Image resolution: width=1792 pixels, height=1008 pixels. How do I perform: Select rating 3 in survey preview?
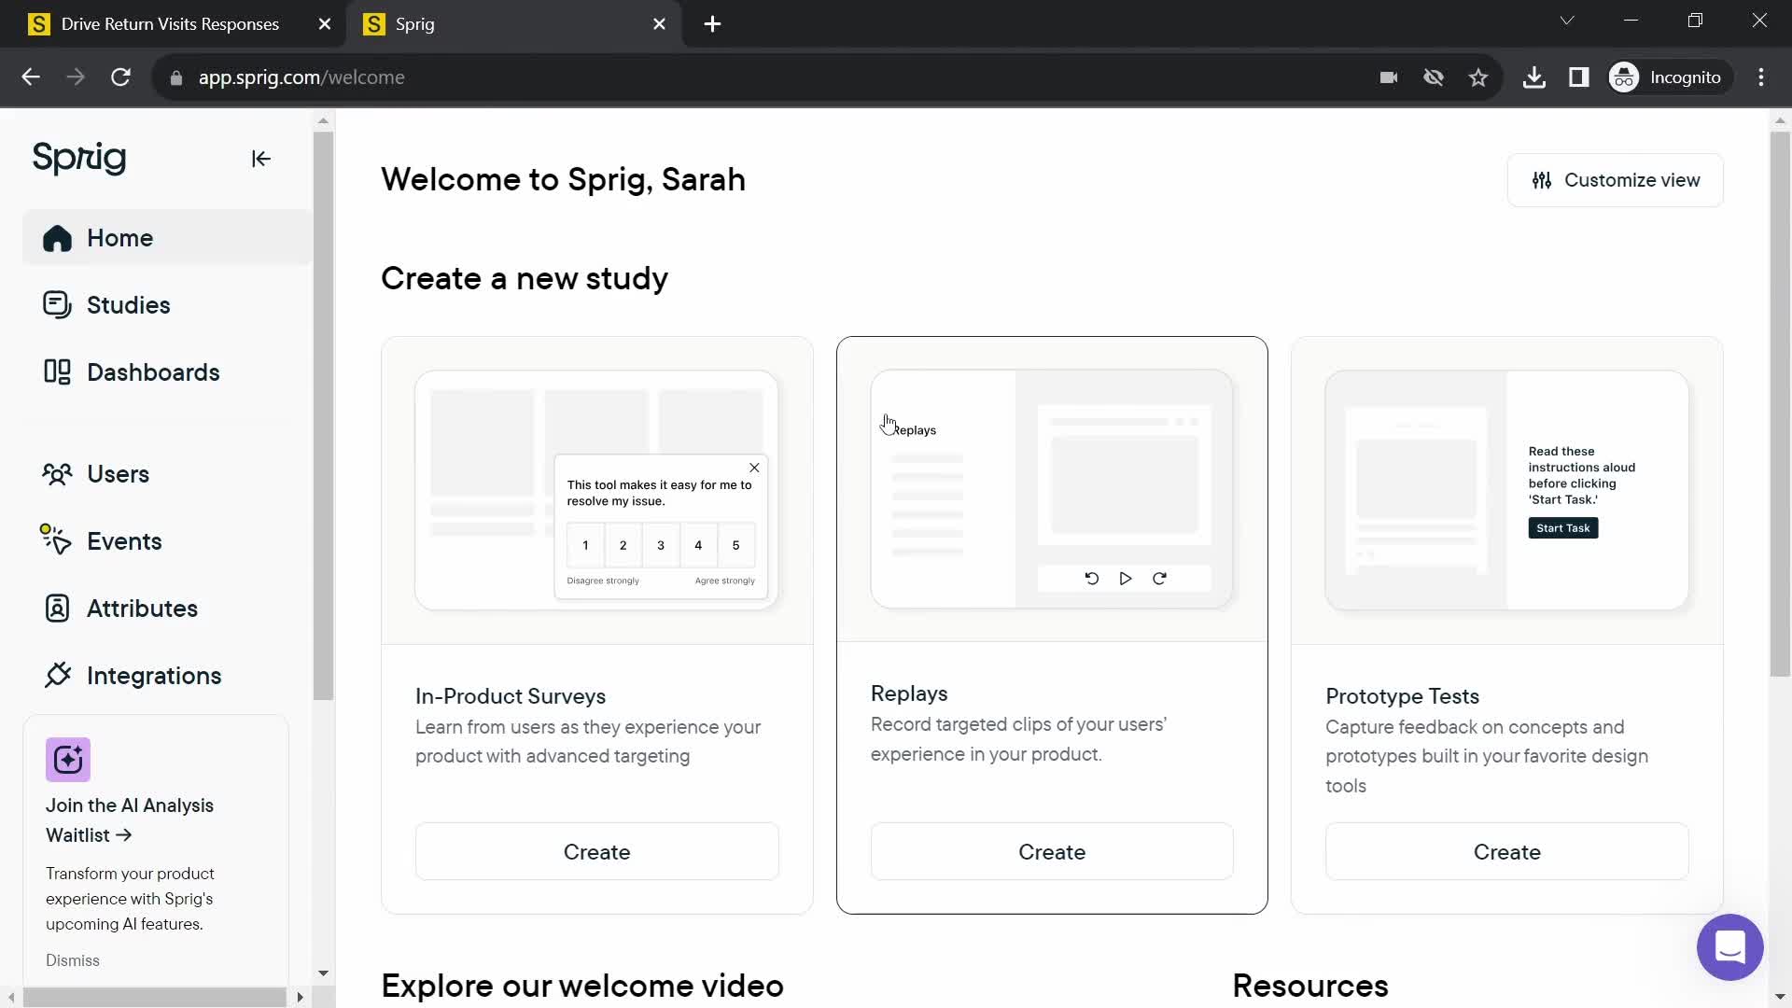[661, 545]
